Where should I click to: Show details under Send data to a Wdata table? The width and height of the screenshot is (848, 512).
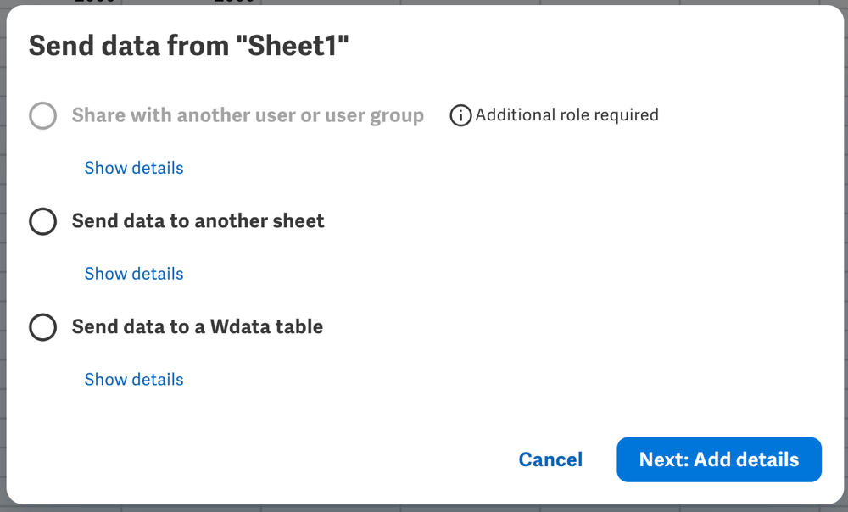[133, 379]
